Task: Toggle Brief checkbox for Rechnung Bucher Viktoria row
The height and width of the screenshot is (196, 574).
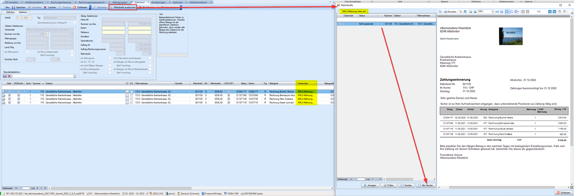Action: pos(9,92)
